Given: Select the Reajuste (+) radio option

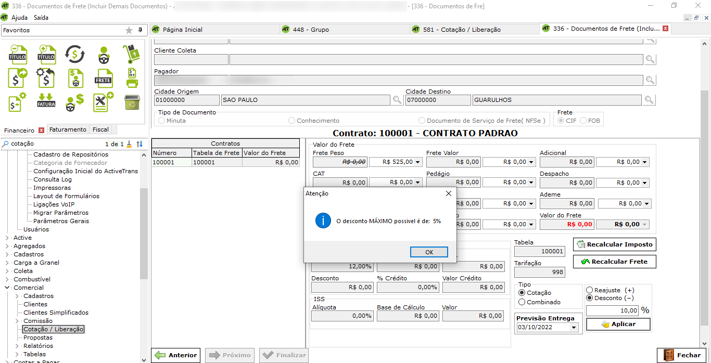Looking at the screenshot, I should click(590, 290).
